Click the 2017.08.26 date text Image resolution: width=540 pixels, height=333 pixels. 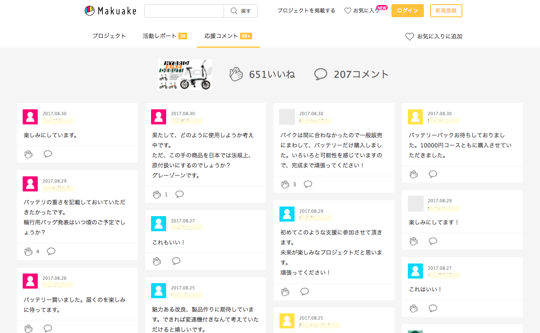click(55, 278)
